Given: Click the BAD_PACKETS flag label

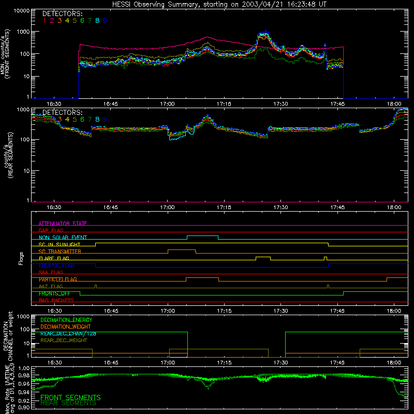Looking at the screenshot, I should [x=56, y=300].
